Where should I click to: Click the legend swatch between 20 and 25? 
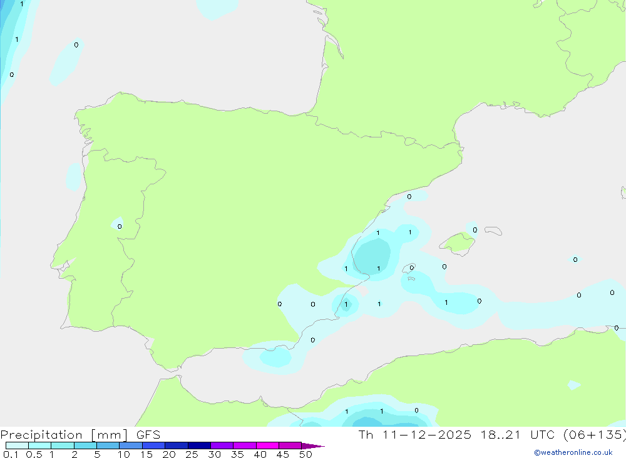pos(176,446)
